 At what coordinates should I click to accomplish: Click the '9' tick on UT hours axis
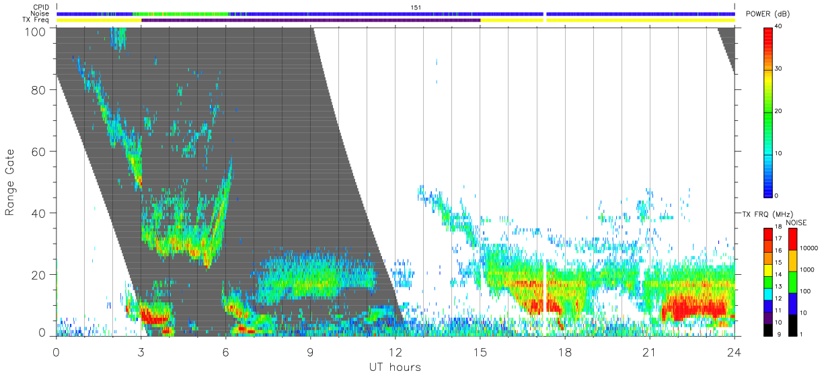tap(310, 351)
